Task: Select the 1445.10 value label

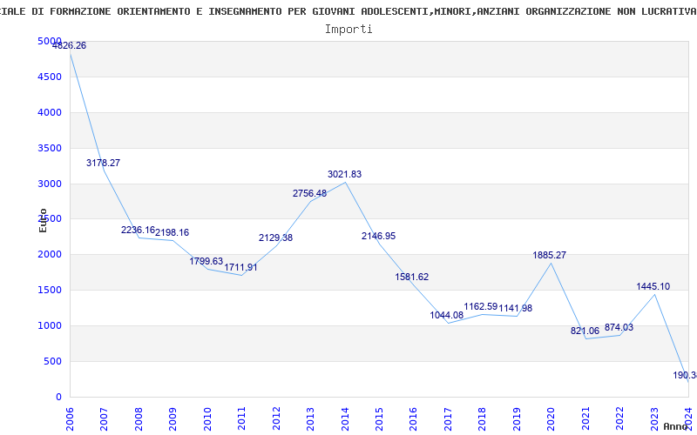Action: 653,286
